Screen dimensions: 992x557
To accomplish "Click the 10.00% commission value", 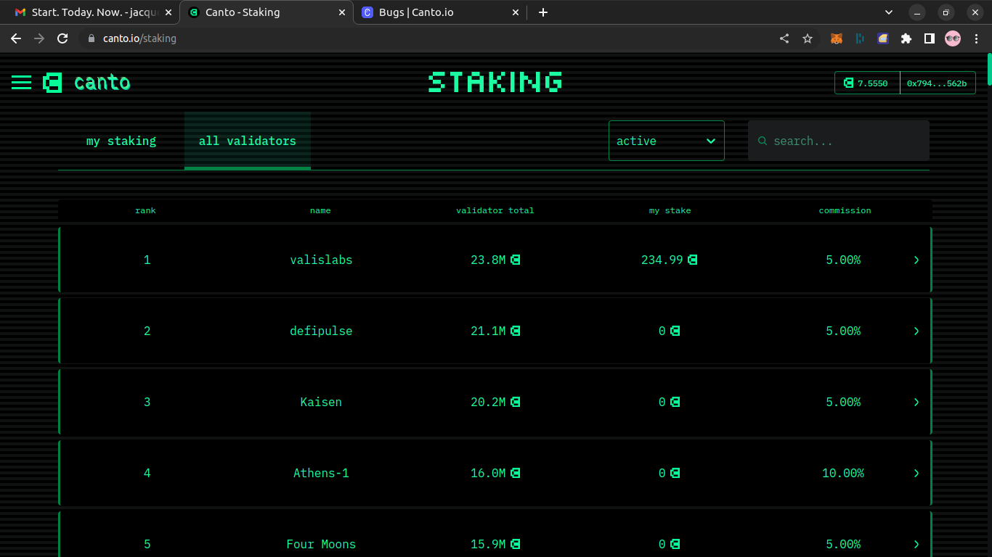I will click(x=843, y=473).
